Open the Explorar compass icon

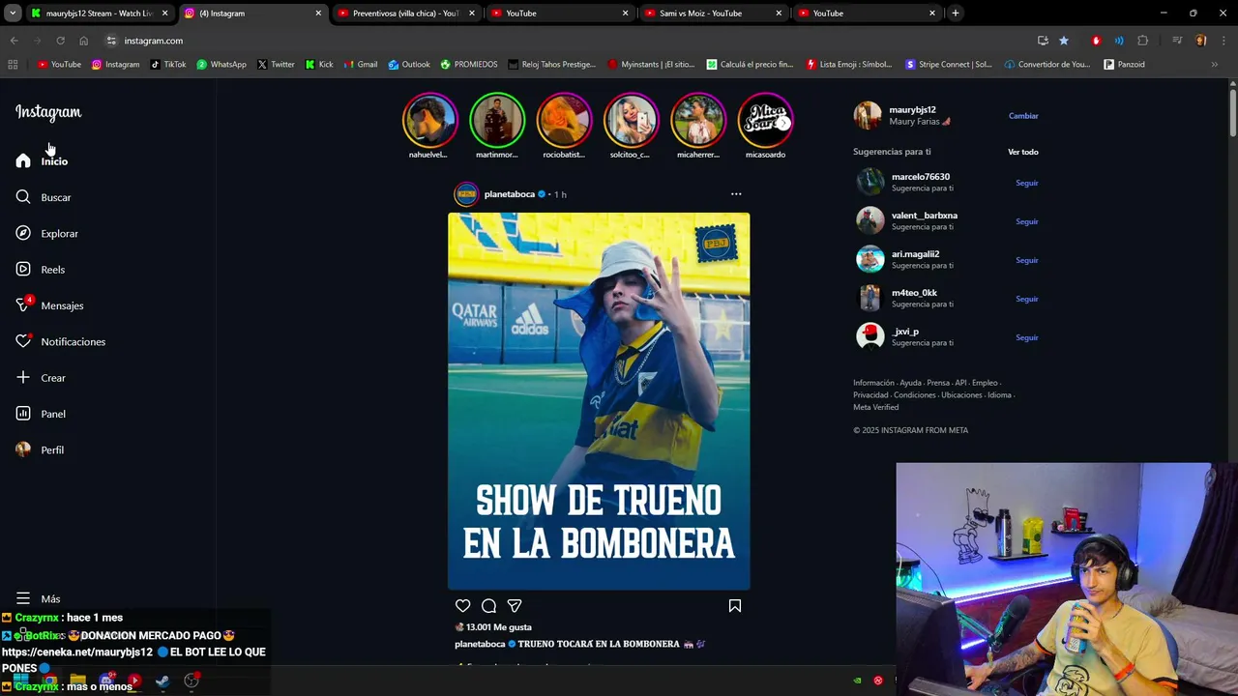point(23,233)
